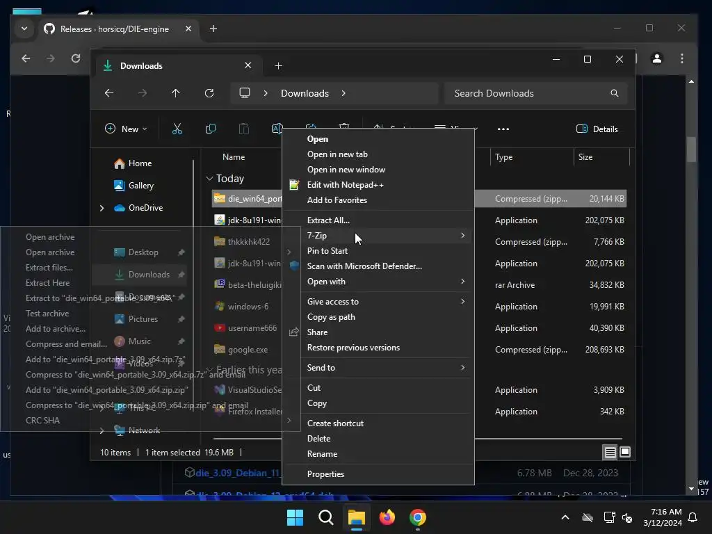Sort by the Type column header
712x534 pixels.
[503, 157]
